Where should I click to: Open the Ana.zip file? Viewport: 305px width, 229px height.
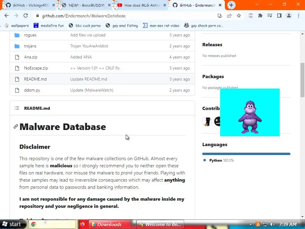31,57
